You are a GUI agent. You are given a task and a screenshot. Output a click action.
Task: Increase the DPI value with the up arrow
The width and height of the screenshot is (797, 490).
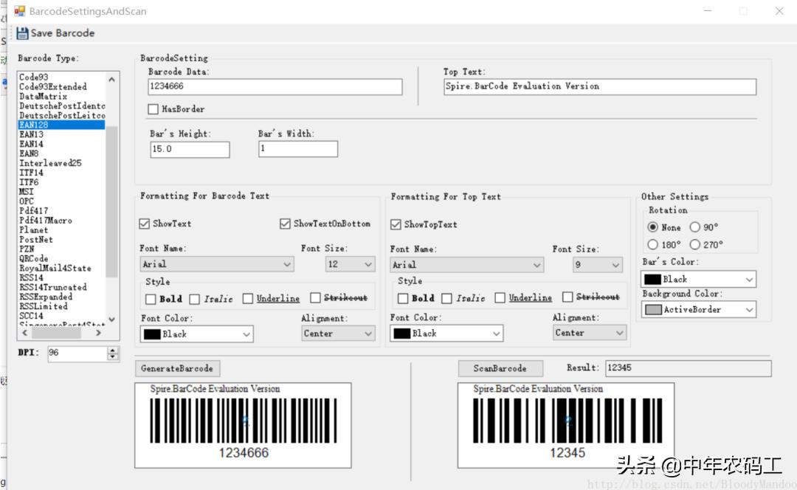[113, 350]
